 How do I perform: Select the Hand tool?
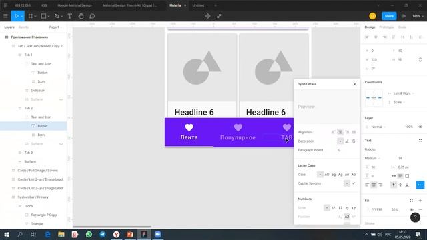click(81, 16)
